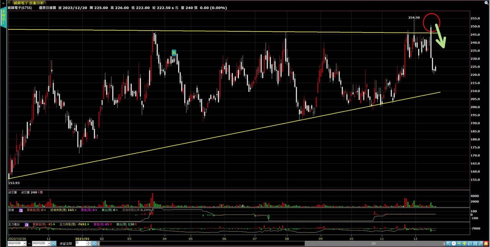Click the 保留空間 value field

[x=81, y=243]
